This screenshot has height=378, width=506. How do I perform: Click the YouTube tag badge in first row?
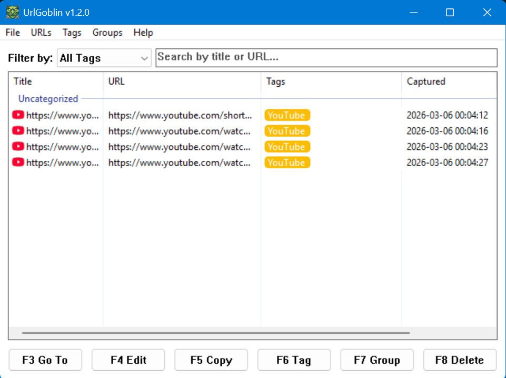pos(287,115)
